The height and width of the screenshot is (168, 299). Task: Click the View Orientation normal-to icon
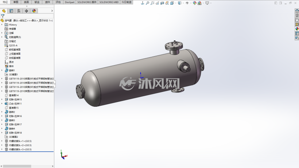point(143,3)
